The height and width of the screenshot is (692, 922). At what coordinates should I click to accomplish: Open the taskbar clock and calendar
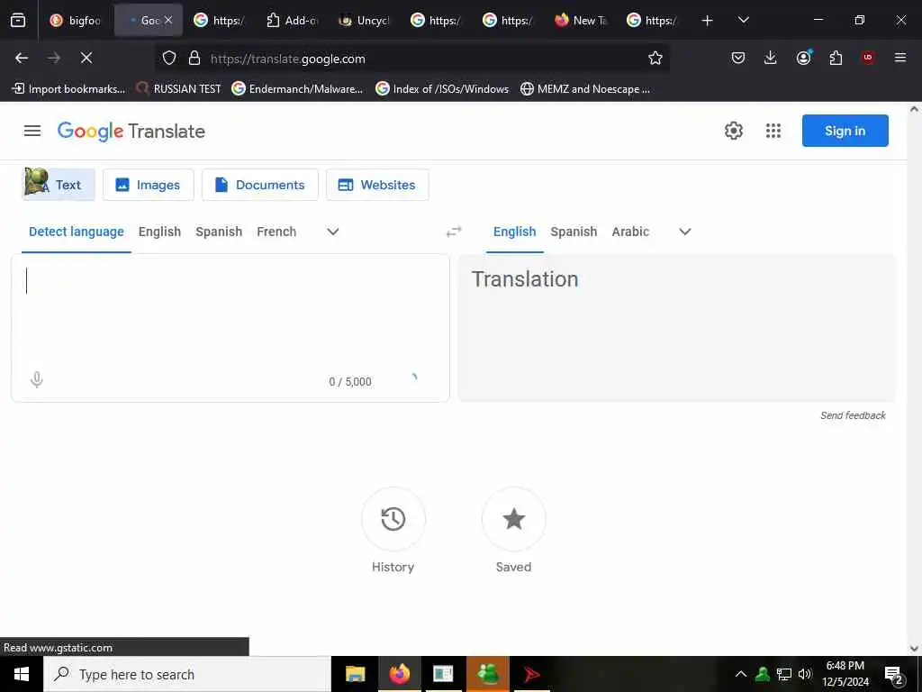click(x=845, y=674)
